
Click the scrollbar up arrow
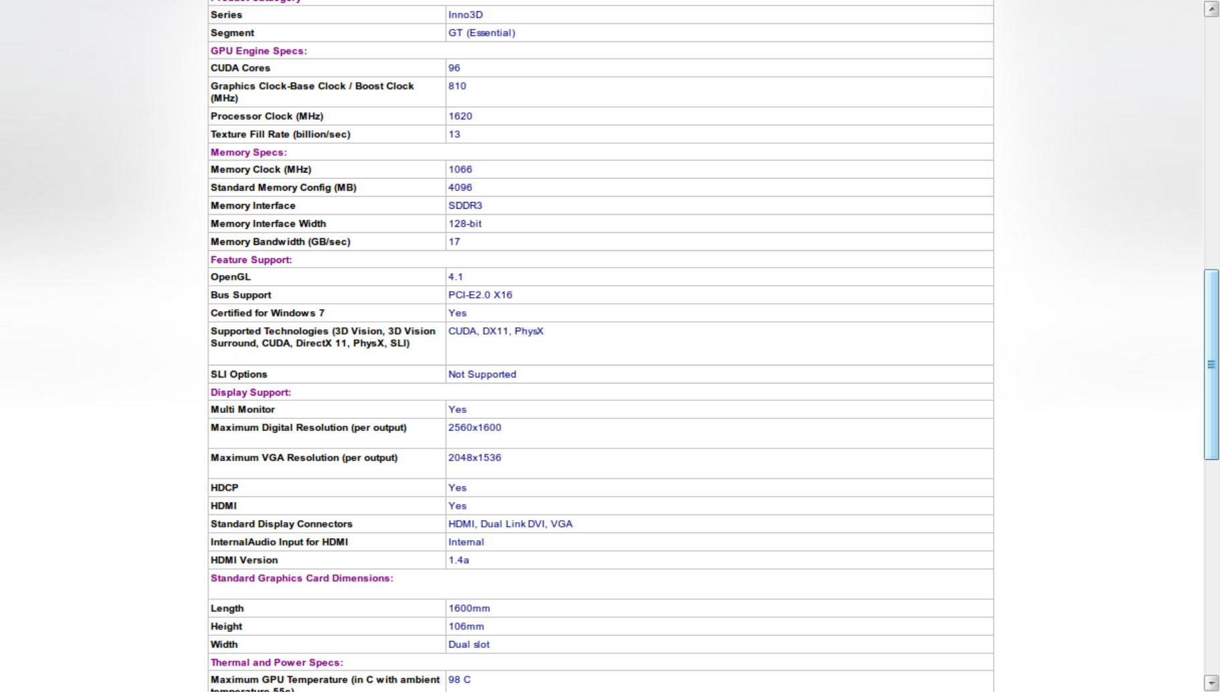(1211, 9)
